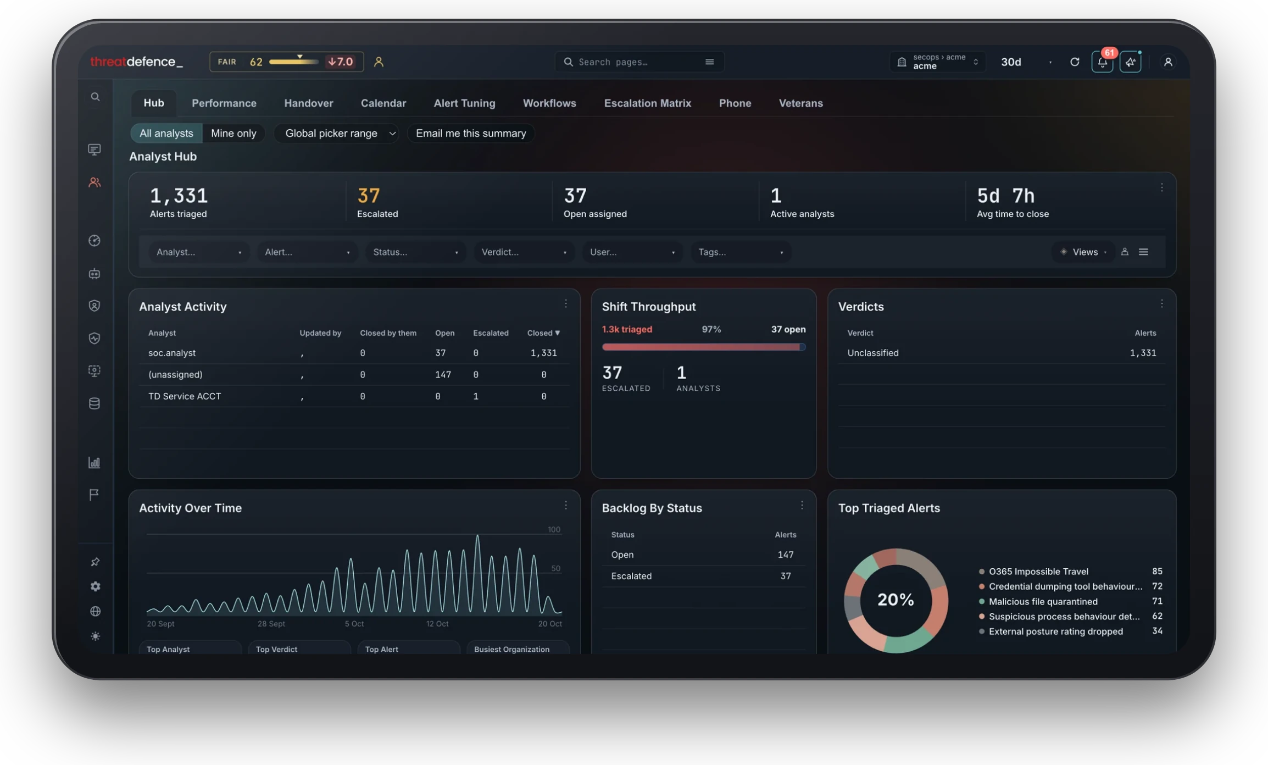
Task: Open user profile icon at top right
Action: 1168,62
